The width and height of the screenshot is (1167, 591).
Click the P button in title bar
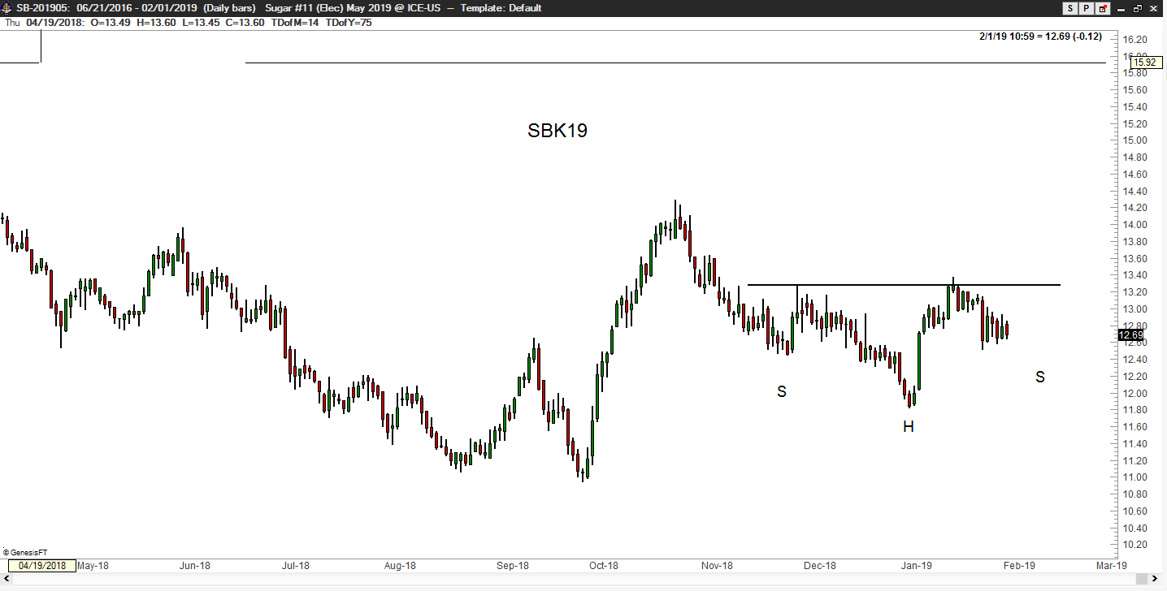(1087, 8)
